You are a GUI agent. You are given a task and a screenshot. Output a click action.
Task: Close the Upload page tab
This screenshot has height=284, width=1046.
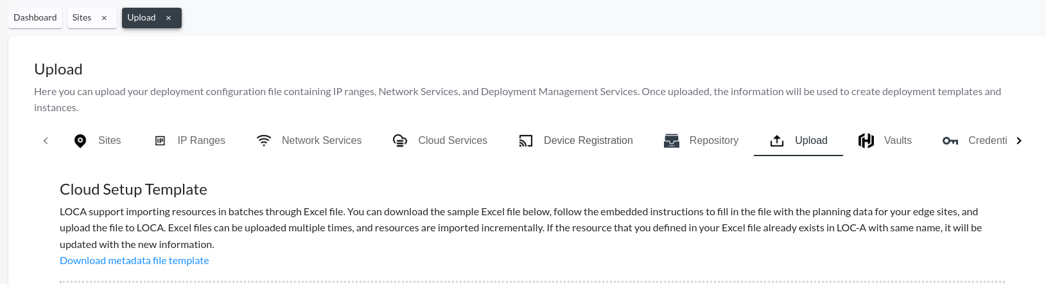tap(168, 18)
